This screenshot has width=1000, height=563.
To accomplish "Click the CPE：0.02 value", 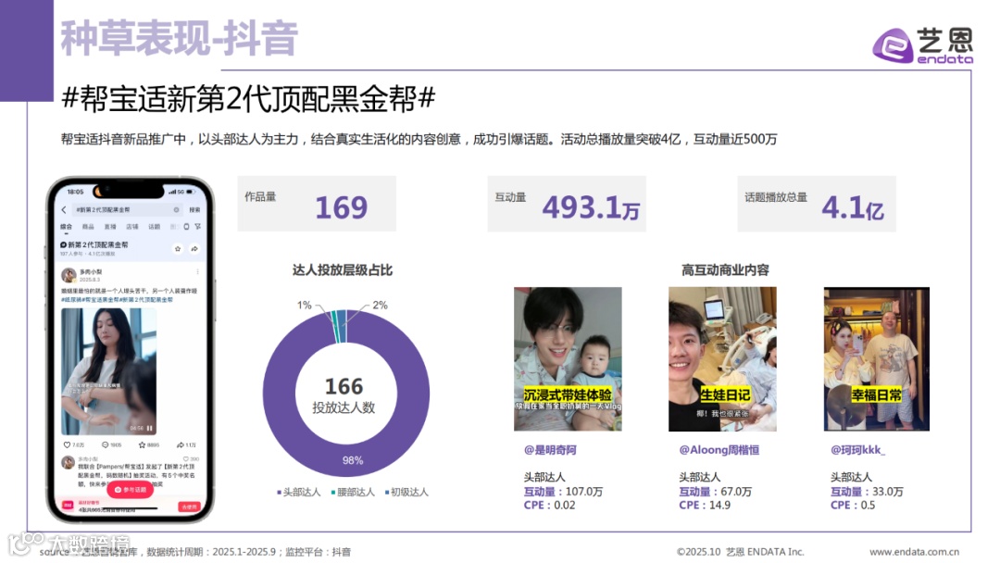I will pyautogui.click(x=549, y=505).
